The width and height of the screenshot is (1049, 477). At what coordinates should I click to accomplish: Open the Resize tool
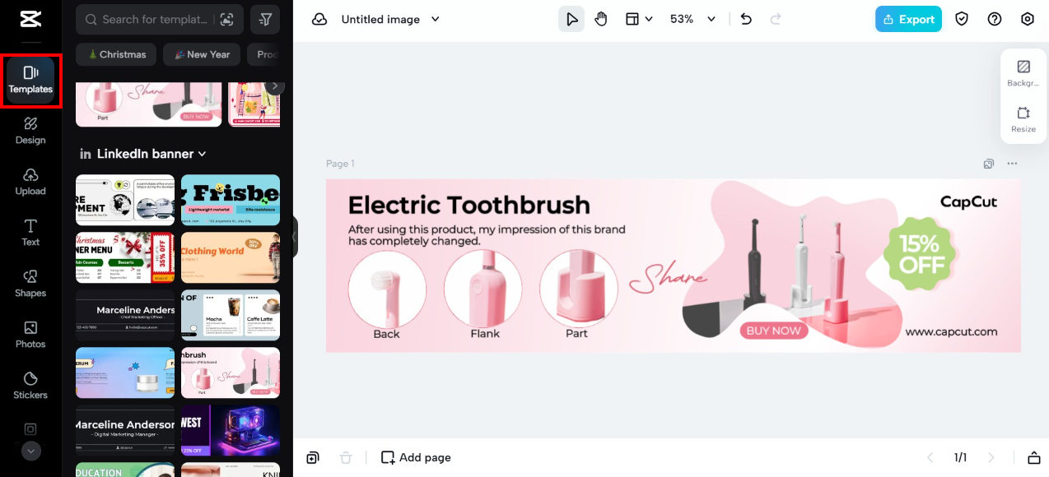pos(1023,119)
